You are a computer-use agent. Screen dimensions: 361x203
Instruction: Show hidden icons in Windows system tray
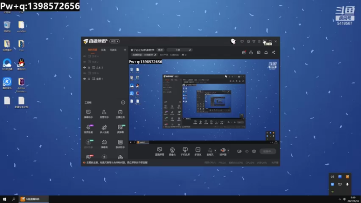click(x=340, y=199)
